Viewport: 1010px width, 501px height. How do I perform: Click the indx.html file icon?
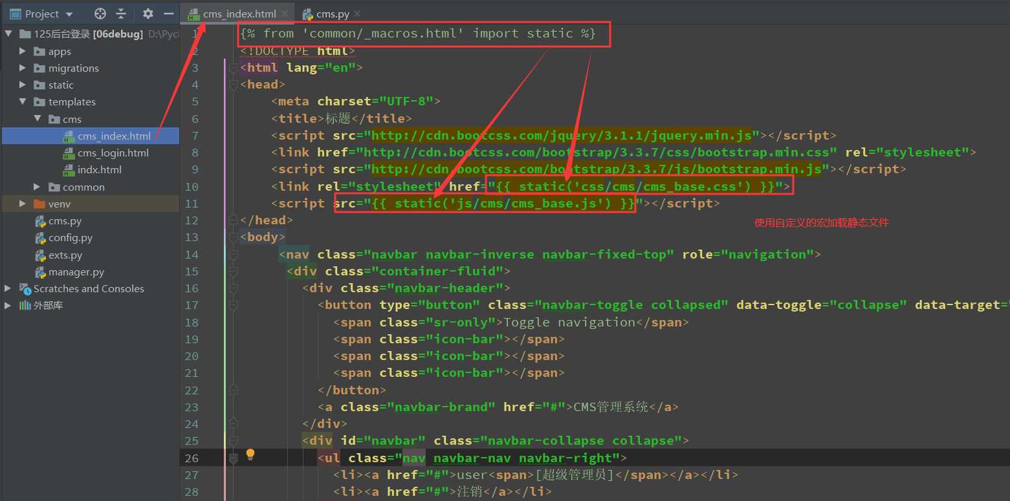pyautogui.click(x=69, y=170)
